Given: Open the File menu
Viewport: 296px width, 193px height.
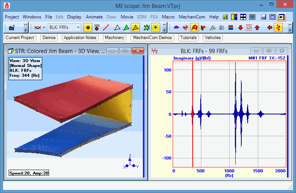Looking at the screenshot, I should coord(49,17).
